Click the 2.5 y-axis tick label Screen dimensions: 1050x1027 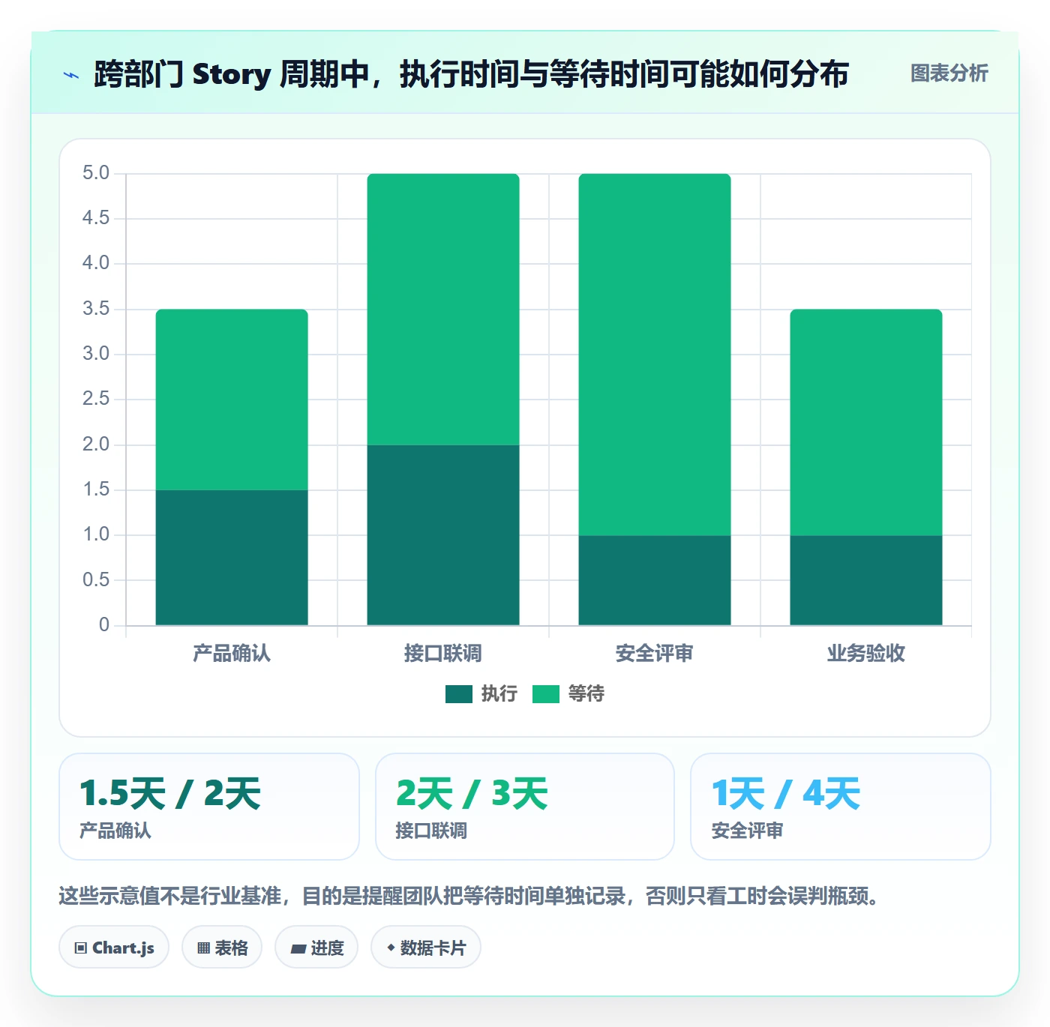pyautogui.click(x=96, y=399)
